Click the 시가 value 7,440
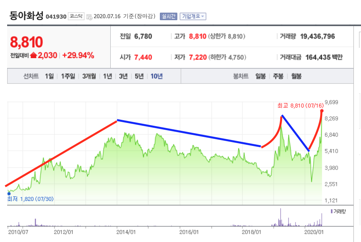The image size is (361, 242). click(143, 57)
